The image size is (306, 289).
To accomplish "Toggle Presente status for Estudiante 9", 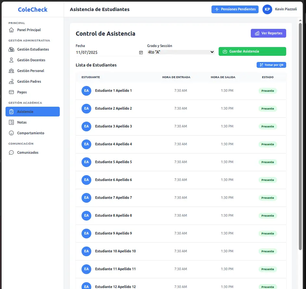I will pos(268,234).
